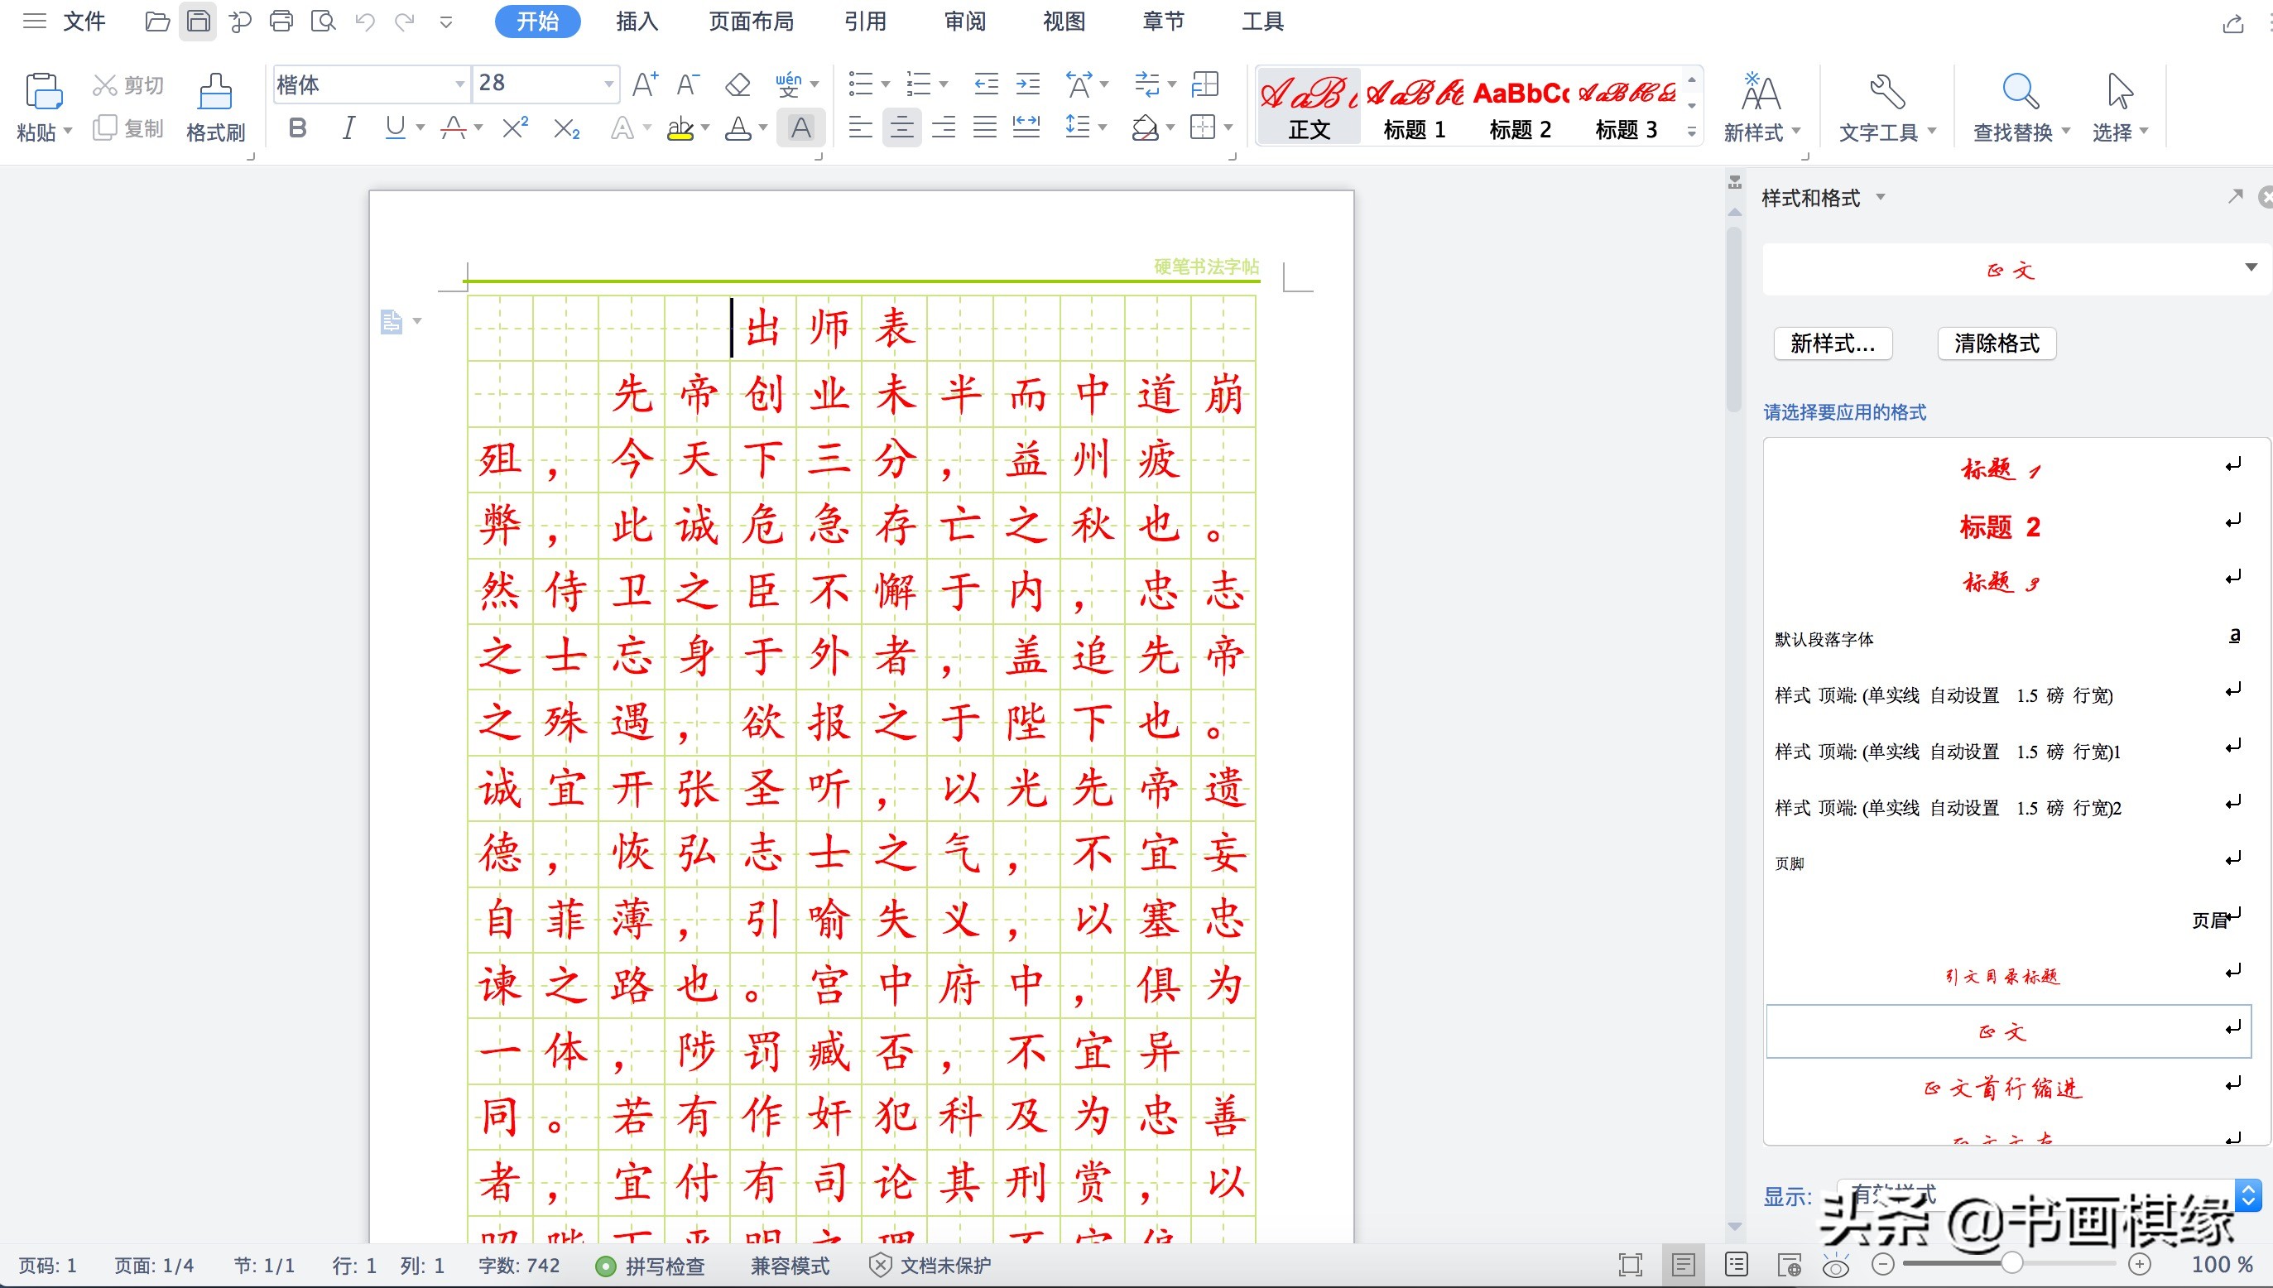Open the font size dropdown (28)
The image size is (2273, 1288).
click(x=608, y=84)
